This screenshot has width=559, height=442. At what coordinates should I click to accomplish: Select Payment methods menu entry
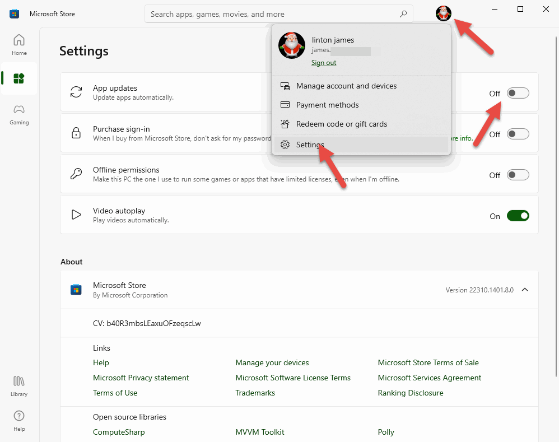click(x=361, y=105)
